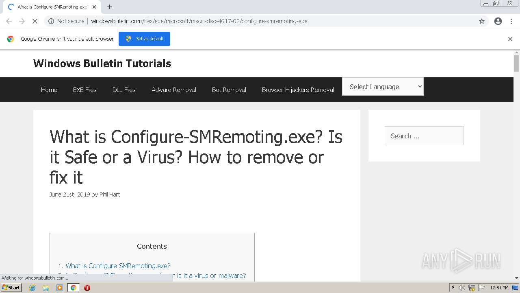The image size is (520, 293).
Task: Go back to the previous page
Action: pos(9,21)
